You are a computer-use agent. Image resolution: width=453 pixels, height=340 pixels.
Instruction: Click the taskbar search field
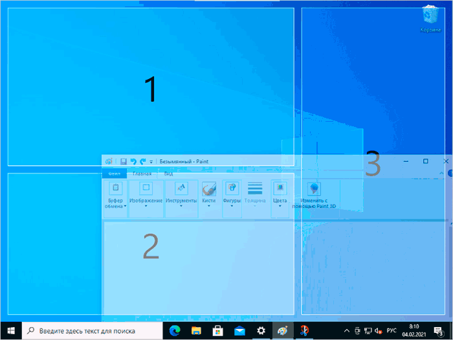coord(93,331)
